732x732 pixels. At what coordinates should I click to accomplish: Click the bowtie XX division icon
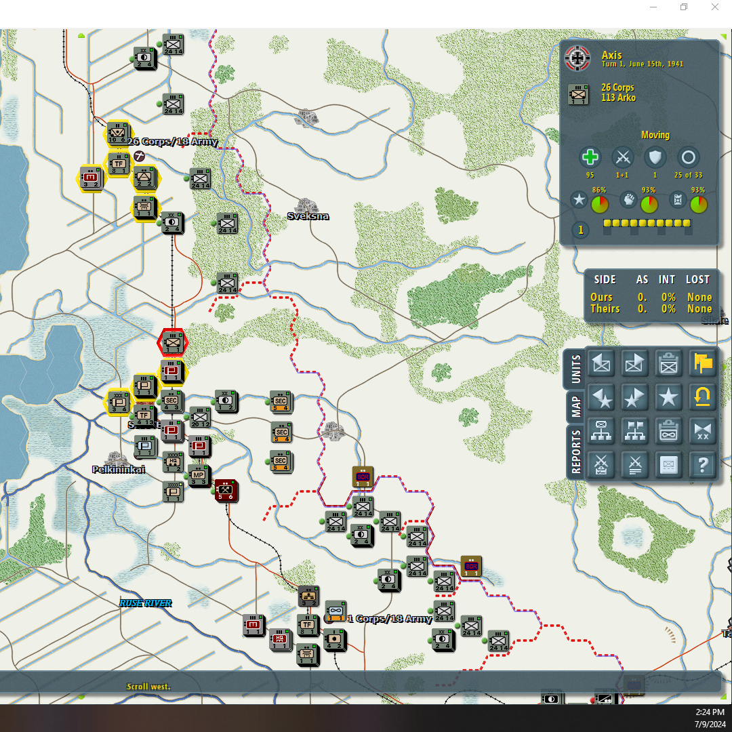coord(703,431)
